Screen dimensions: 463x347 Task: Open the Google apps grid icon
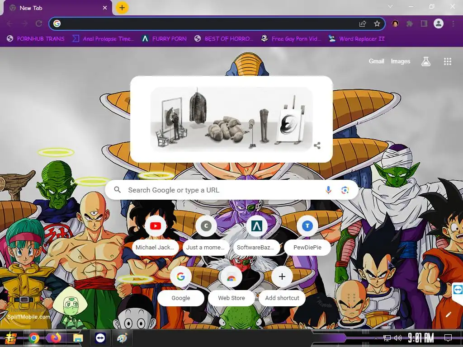coord(447,61)
